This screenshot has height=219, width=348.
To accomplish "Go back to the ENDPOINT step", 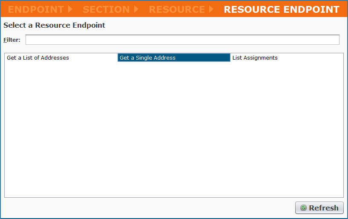I will coord(36,9).
